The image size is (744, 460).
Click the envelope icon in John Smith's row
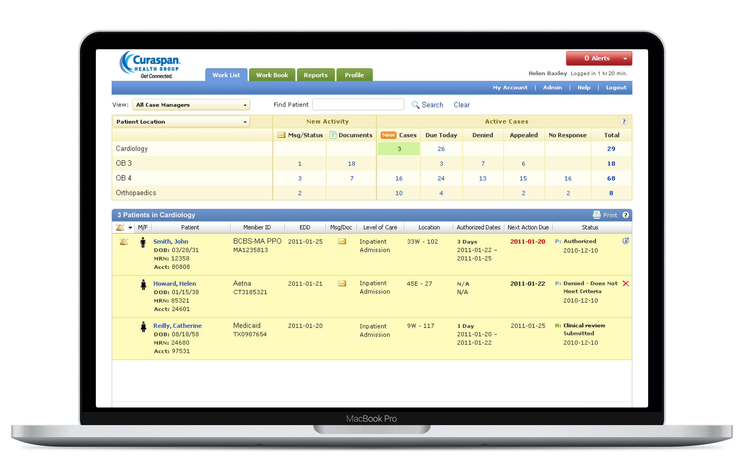(342, 241)
